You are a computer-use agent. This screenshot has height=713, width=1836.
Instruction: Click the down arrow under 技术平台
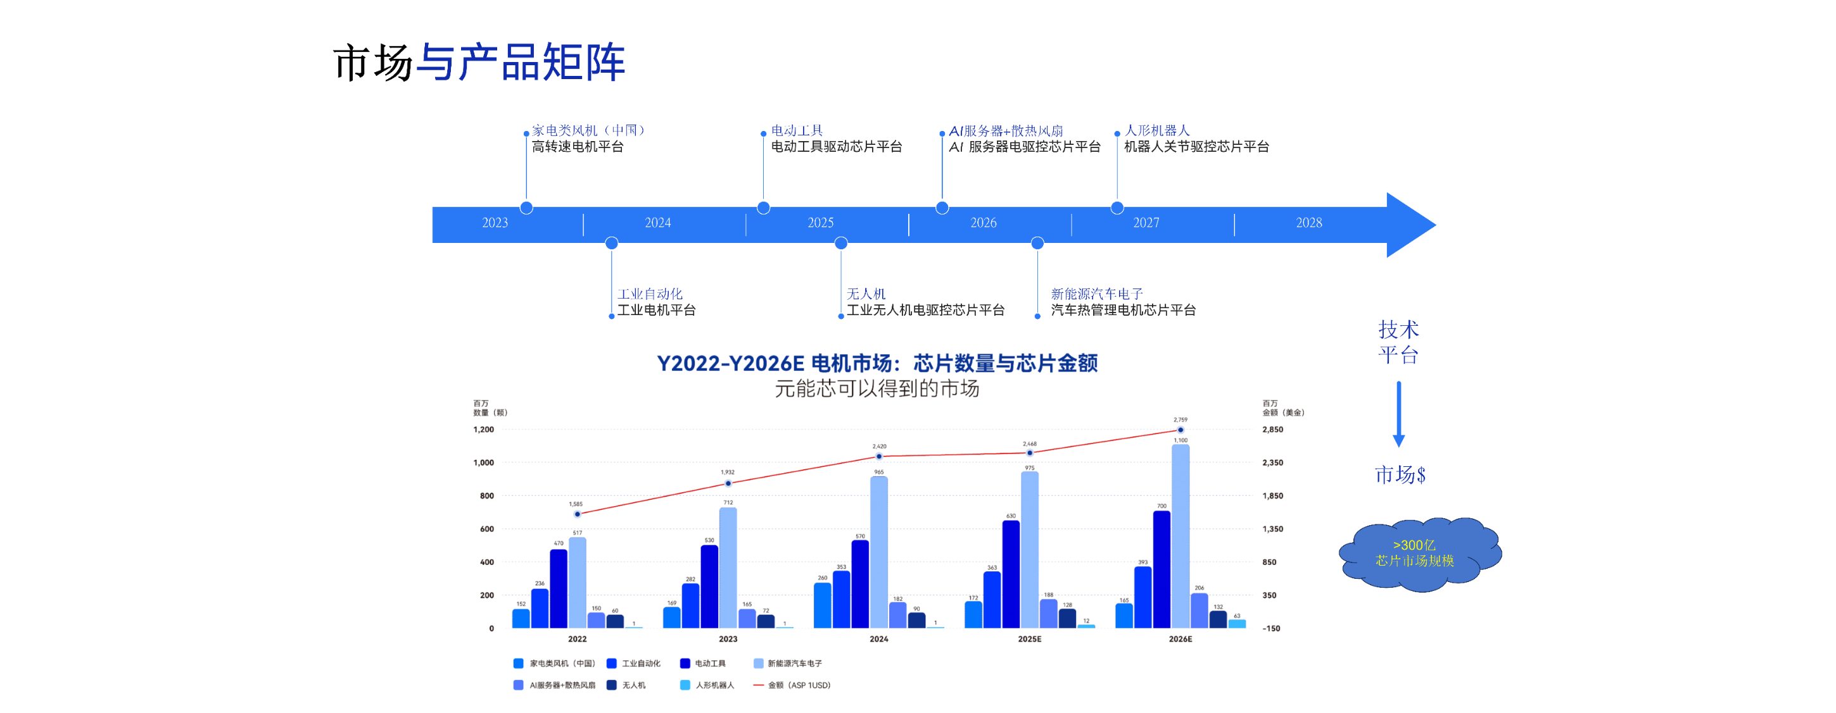click(x=1398, y=414)
